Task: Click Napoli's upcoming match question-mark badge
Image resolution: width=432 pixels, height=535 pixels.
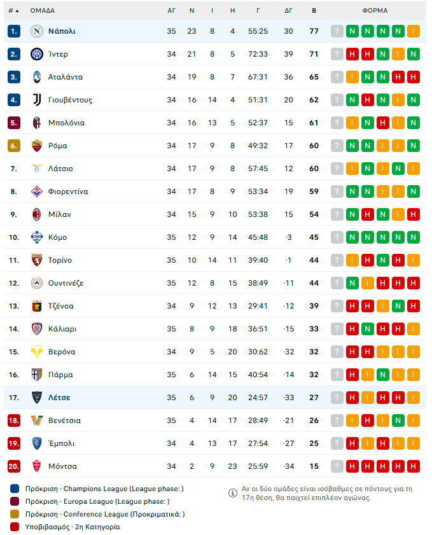Action: click(337, 31)
